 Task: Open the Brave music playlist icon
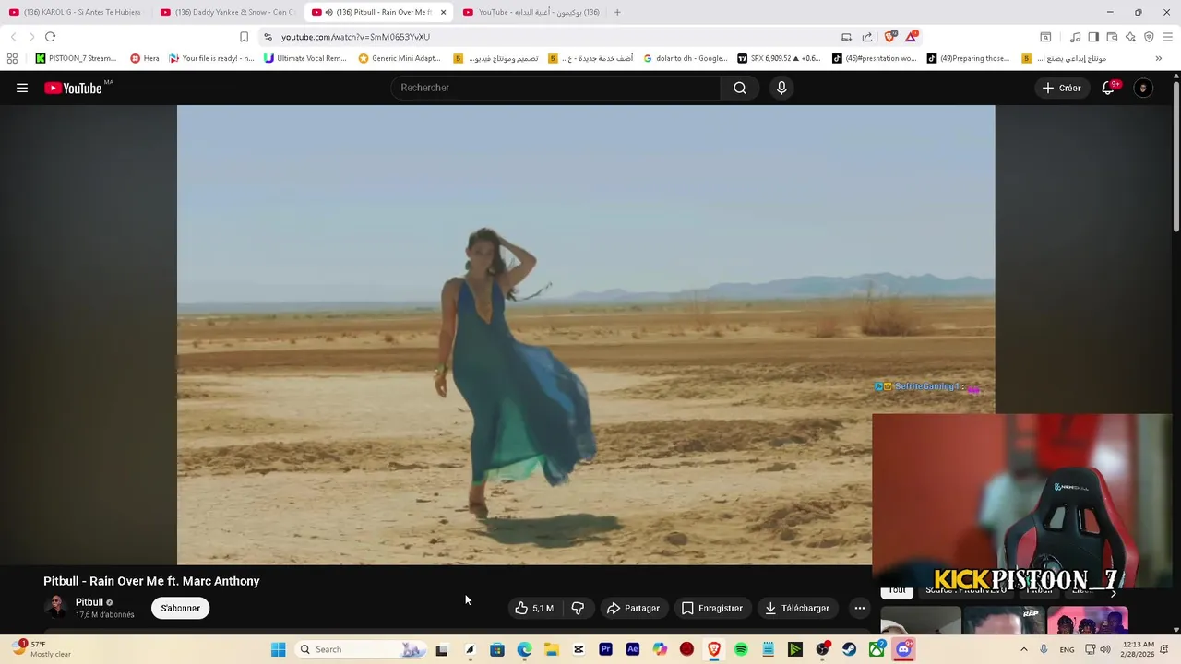(x=1075, y=37)
